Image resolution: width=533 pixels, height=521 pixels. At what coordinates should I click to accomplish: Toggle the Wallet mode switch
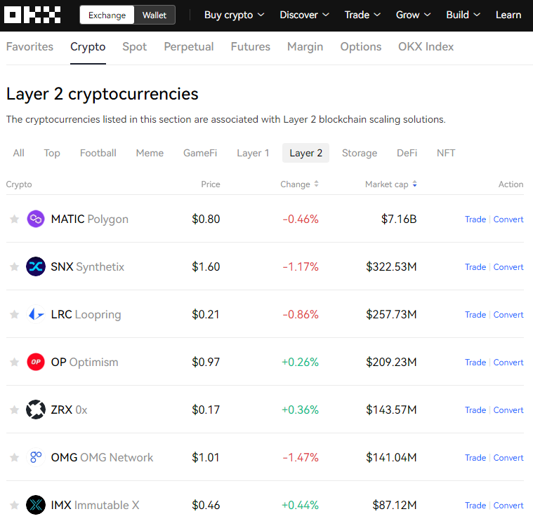pyautogui.click(x=154, y=15)
